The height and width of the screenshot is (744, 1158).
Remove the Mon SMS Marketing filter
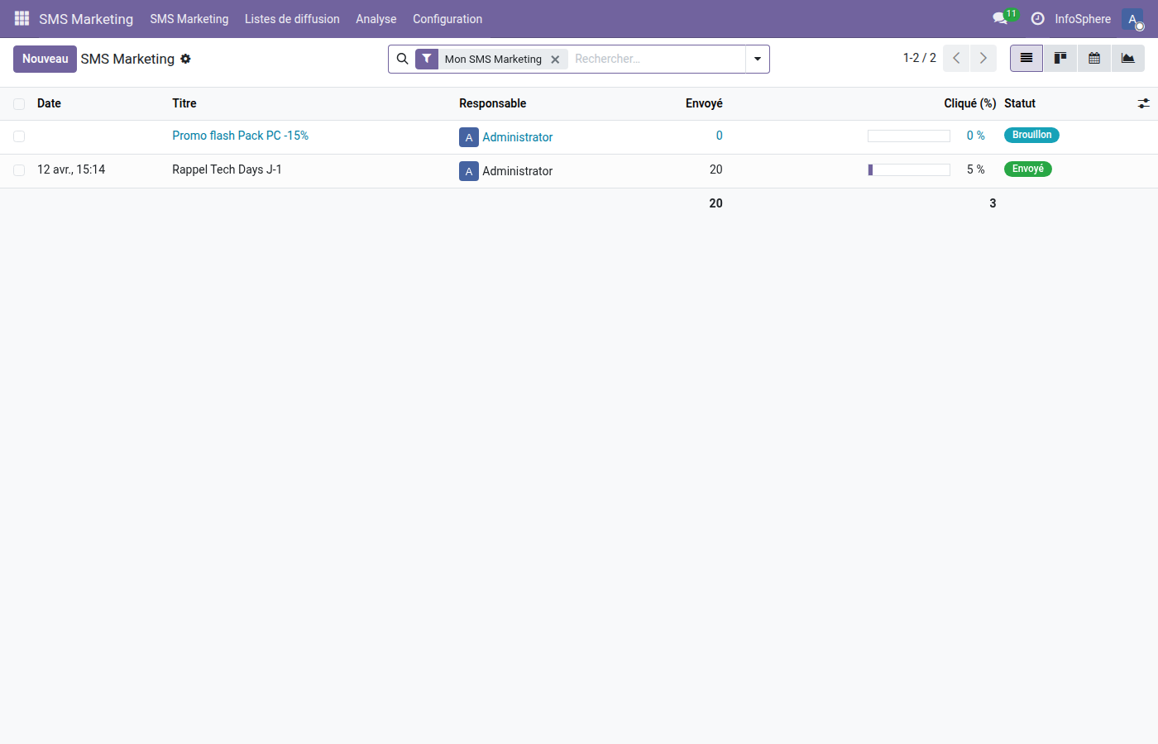555,59
